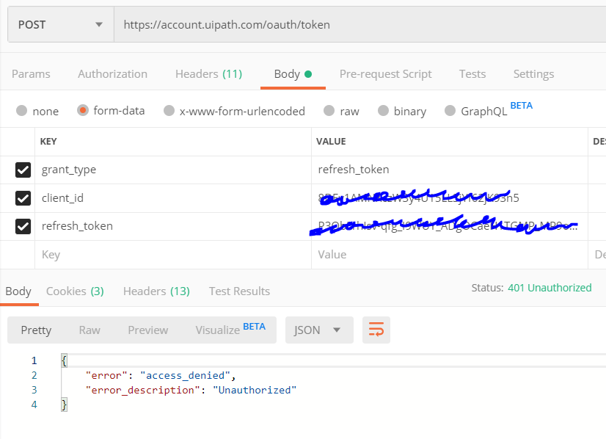606x439 pixels.
Task: Click the empty Key input cell
Action: pyautogui.click(x=172, y=255)
